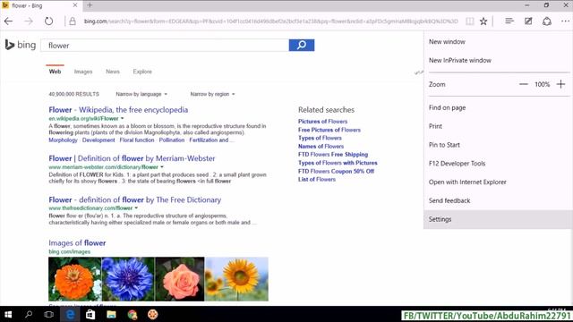Open the Make a Web Note icon

pos(528,21)
